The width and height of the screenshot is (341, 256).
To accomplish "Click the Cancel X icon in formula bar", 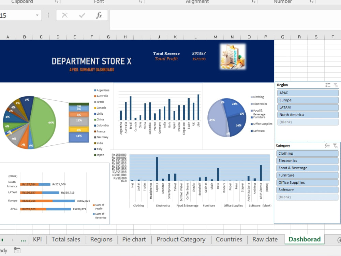I will point(64,15).
